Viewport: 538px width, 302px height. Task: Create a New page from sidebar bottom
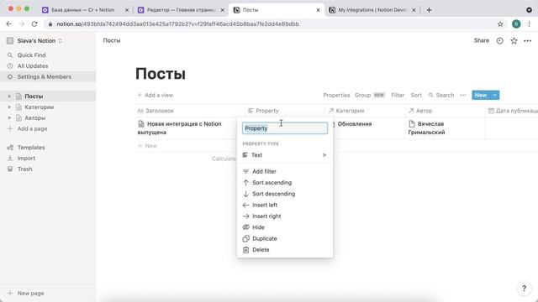point(30,294)
